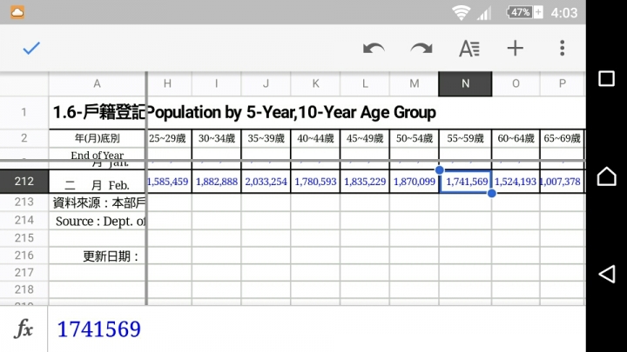Select column header P
This screenshot has width=627, height=352.
[563, 83]
